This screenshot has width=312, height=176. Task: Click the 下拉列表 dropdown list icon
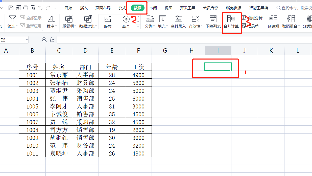[x=213, y=19]
